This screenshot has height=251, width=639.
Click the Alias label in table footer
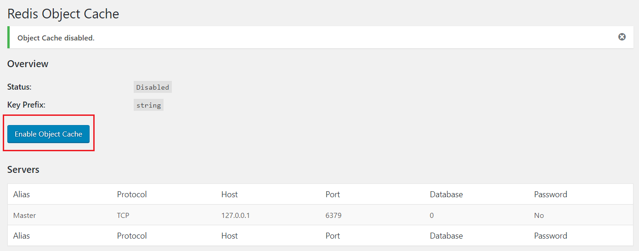pyautogui.click(x=21, y=235)
